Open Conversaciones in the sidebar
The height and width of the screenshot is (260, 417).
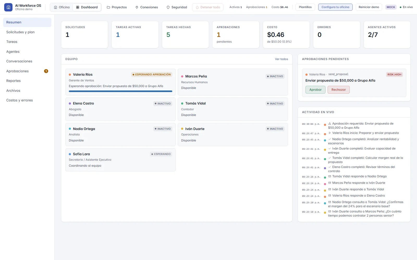[x=27, y=61]
